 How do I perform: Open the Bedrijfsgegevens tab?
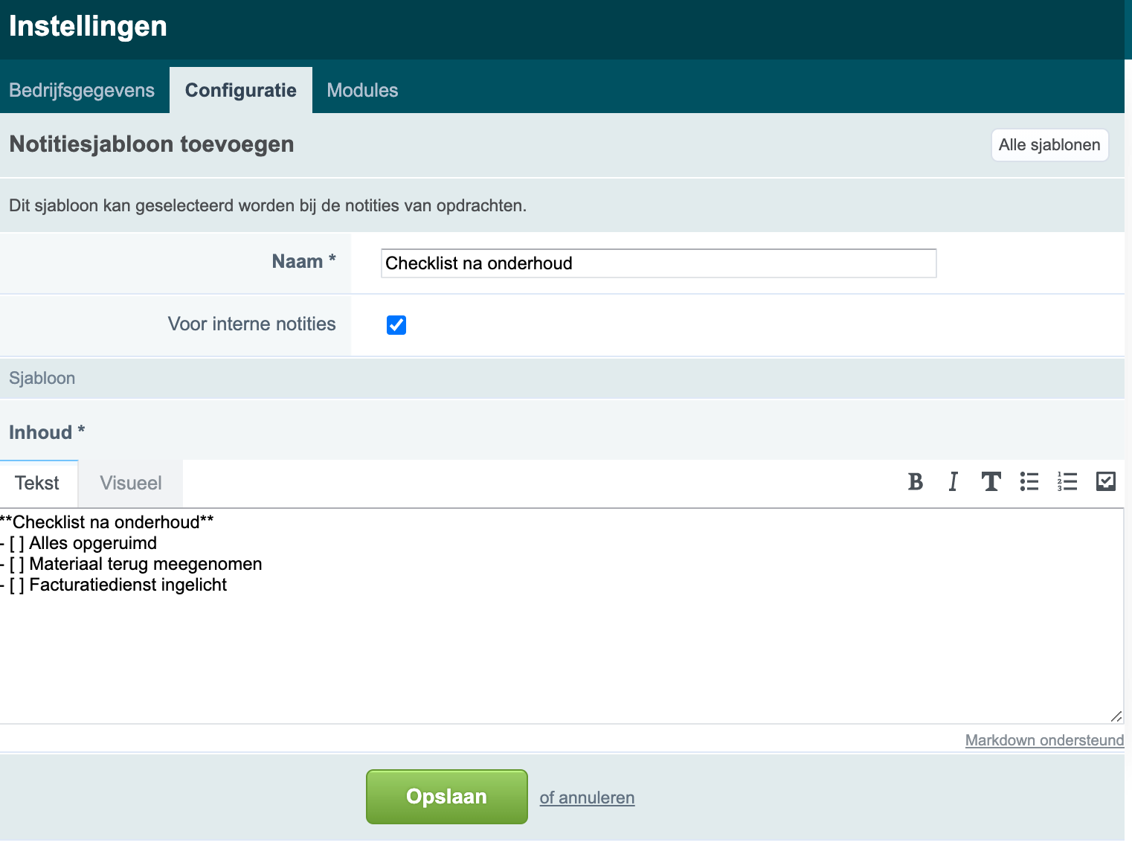82,90
